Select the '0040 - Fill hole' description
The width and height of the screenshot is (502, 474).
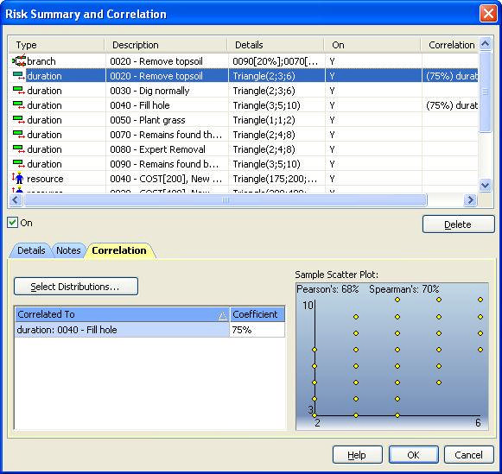click(x=140, y=105)
